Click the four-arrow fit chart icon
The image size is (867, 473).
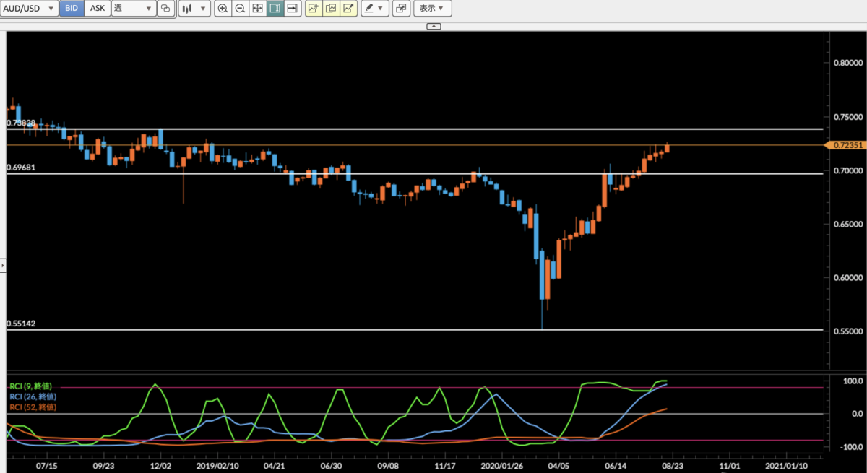[x=257, y=9]
